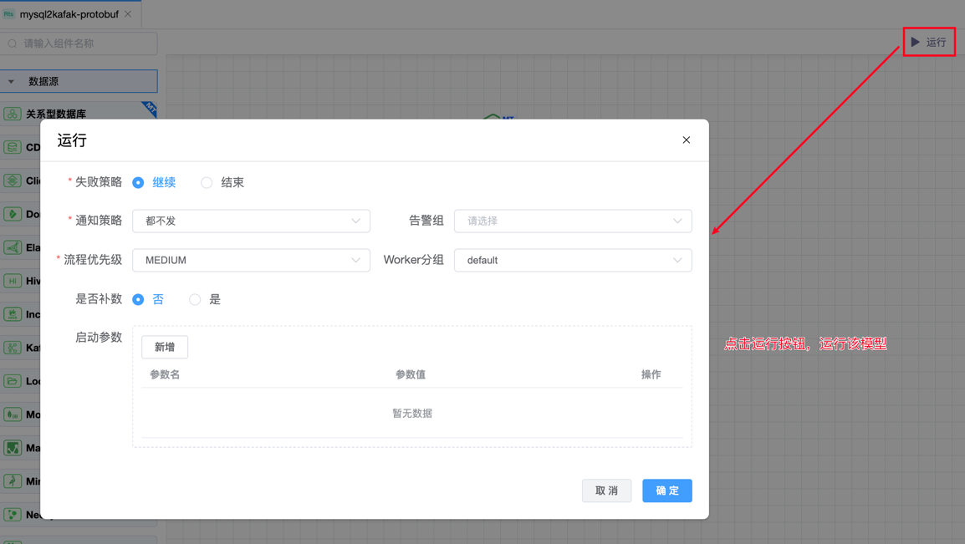The height and width of the screenshot is (544, 965).
Task: Open the 告警组 selection dropdown
Action: [573, 221]
